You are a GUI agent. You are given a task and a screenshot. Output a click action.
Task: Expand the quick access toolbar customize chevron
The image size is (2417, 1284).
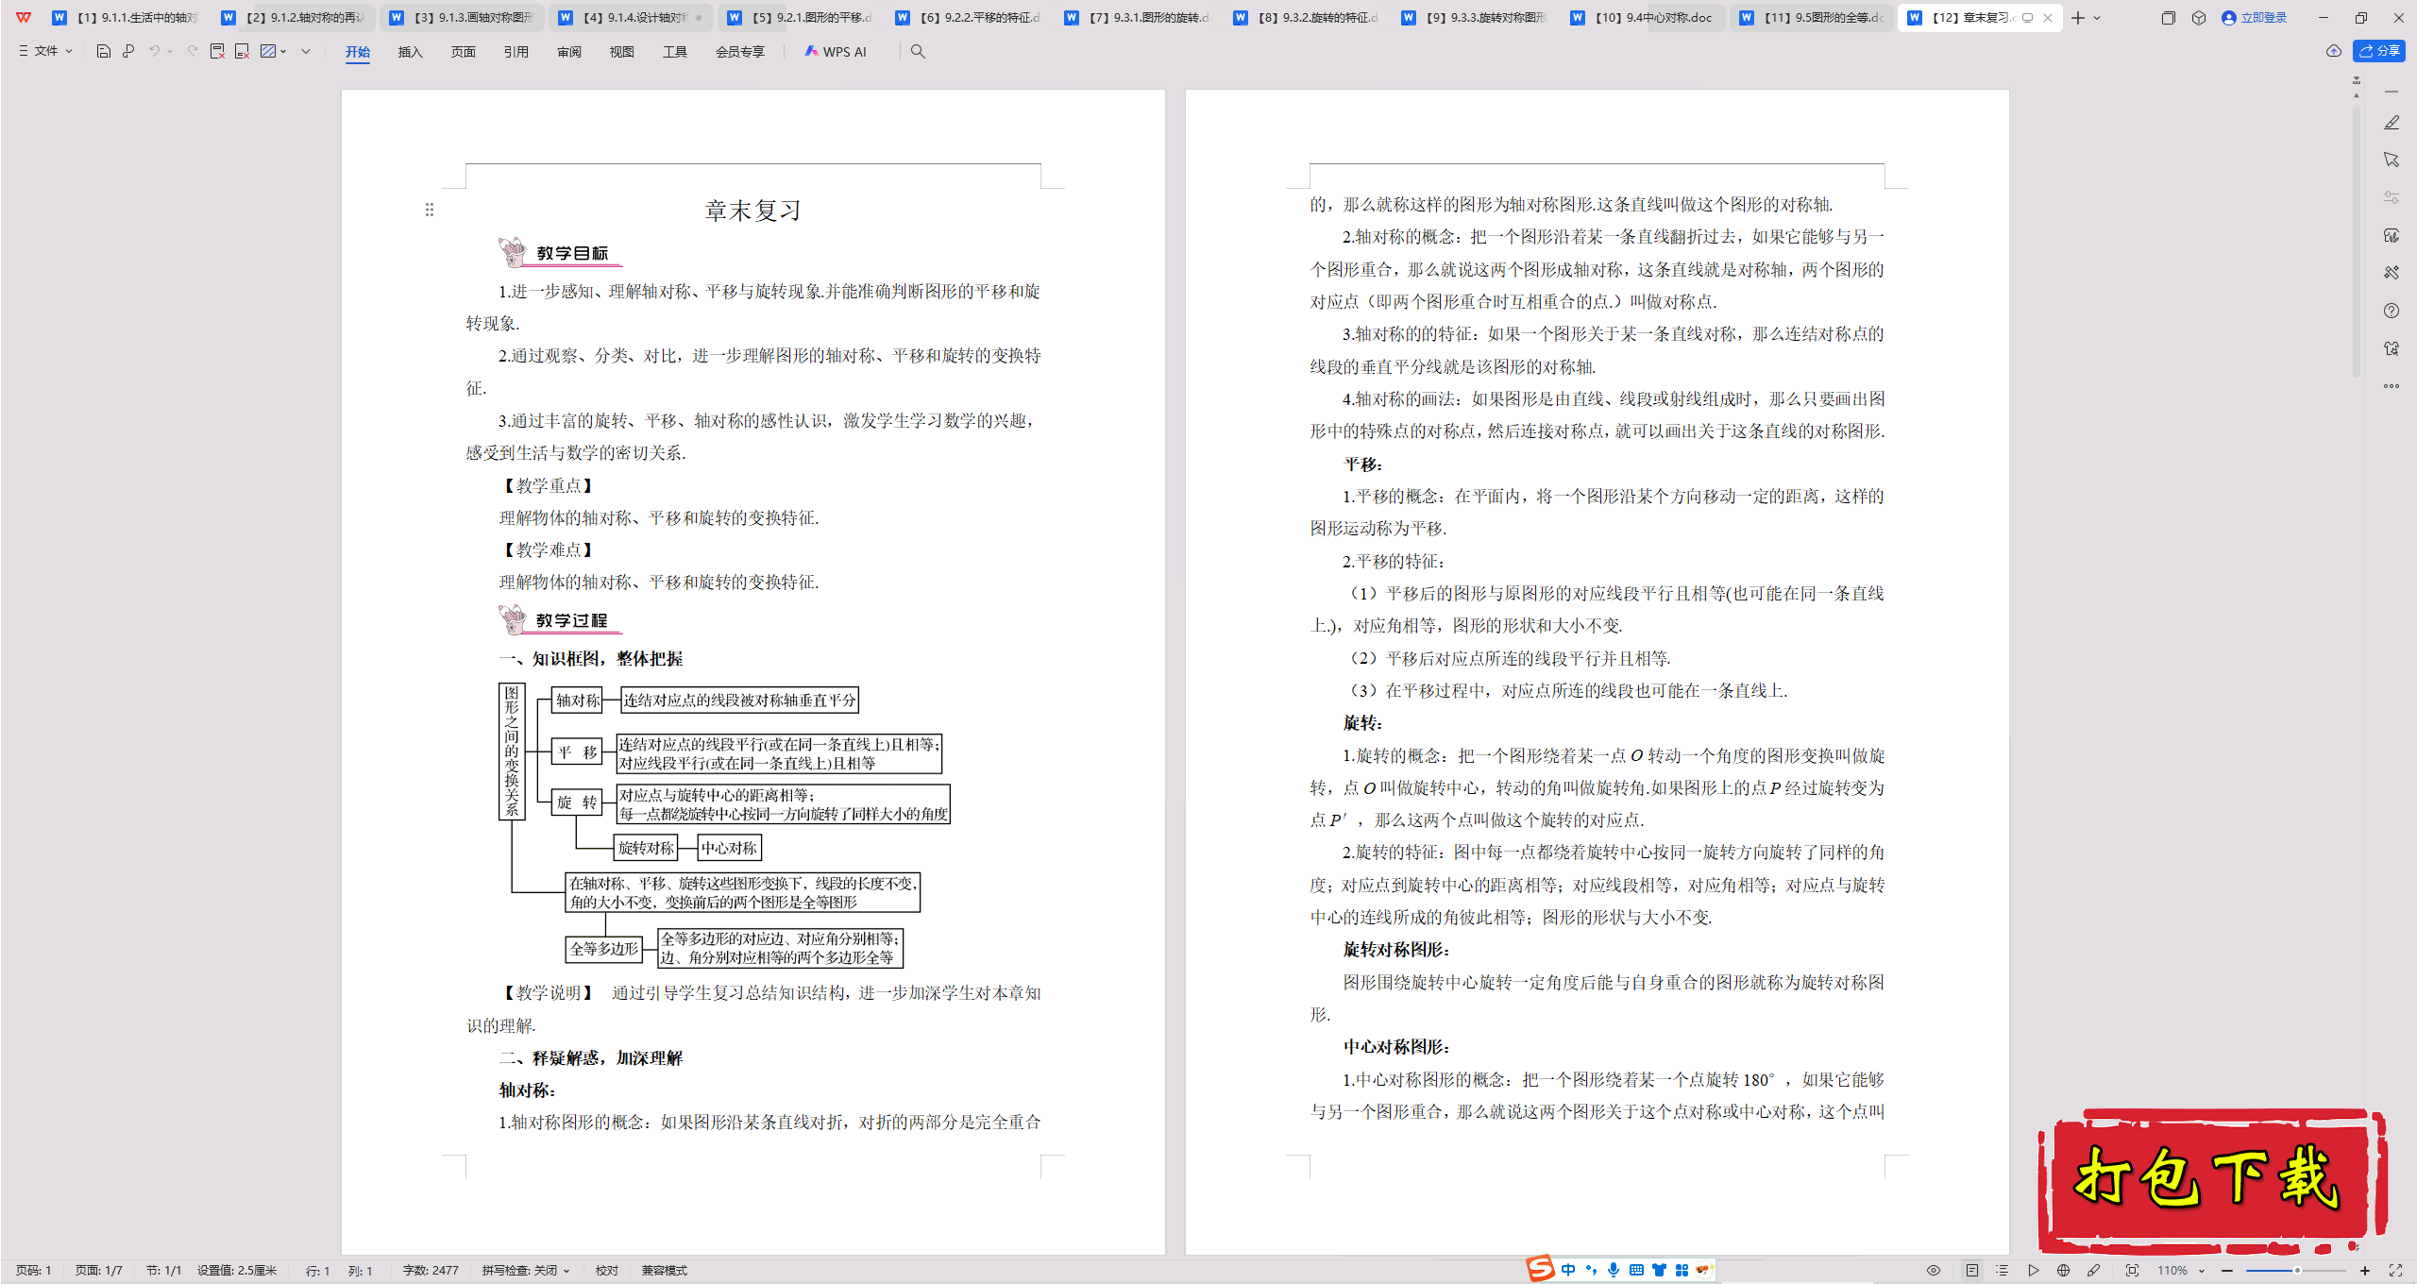306,51
